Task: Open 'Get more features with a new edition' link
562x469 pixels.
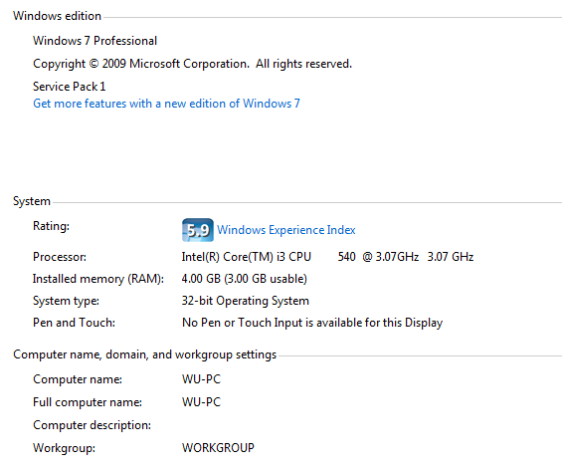Action: tap(166, 104)
